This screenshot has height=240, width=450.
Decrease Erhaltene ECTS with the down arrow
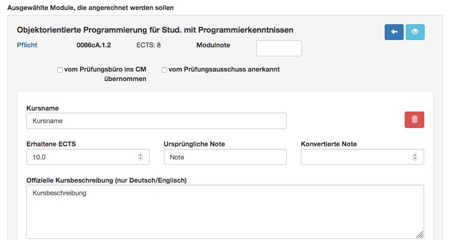pyautogui.click(x=140, y=158)
